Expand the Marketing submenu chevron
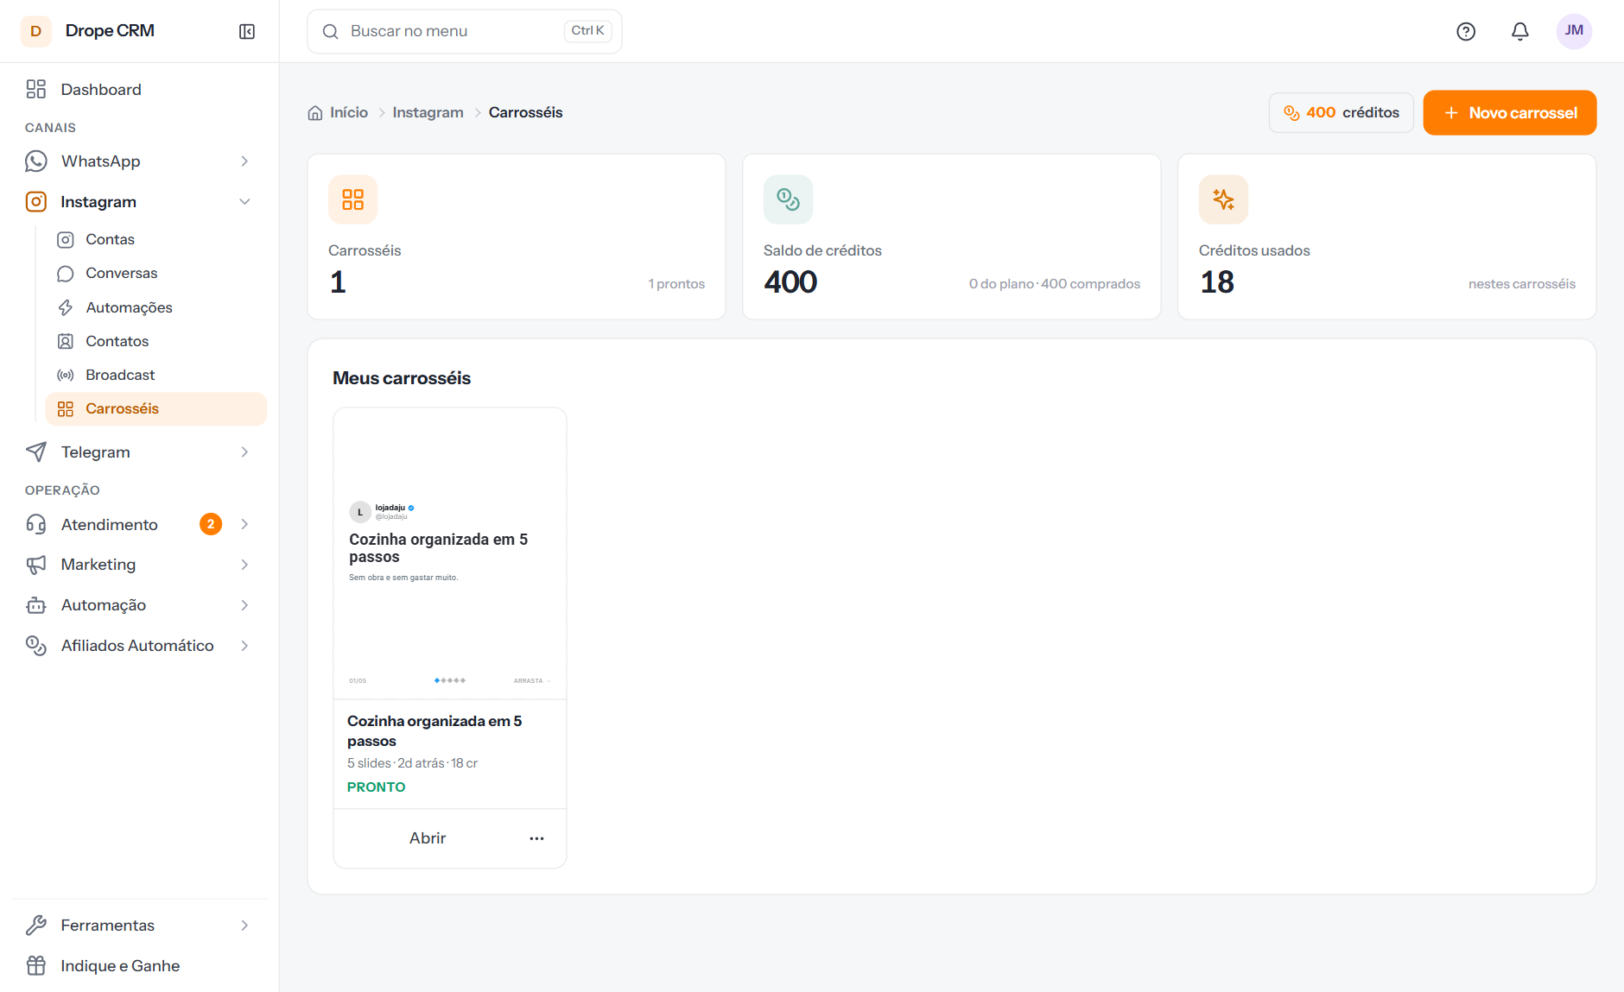This screenshot has height=992, width=1624. pyautogui.click(x=244, y=565)
